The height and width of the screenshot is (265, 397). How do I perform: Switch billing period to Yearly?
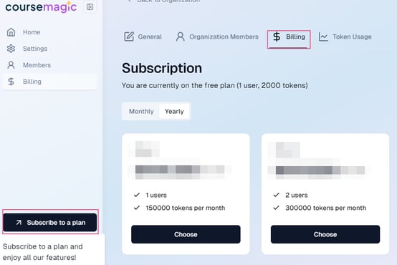[x=174, y=111]
